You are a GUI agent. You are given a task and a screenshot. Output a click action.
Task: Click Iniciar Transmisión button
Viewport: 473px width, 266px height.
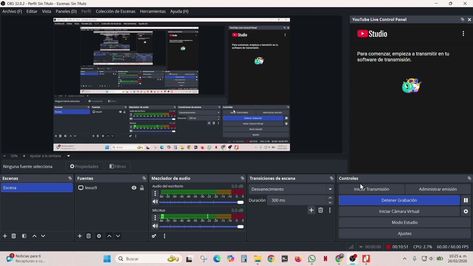(x=371, y=189)
